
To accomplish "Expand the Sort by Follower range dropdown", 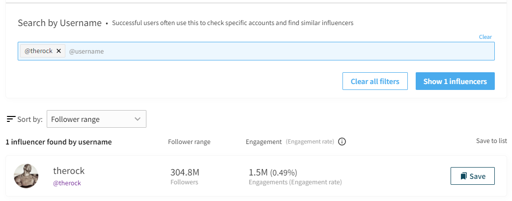I will coord(96,119).
